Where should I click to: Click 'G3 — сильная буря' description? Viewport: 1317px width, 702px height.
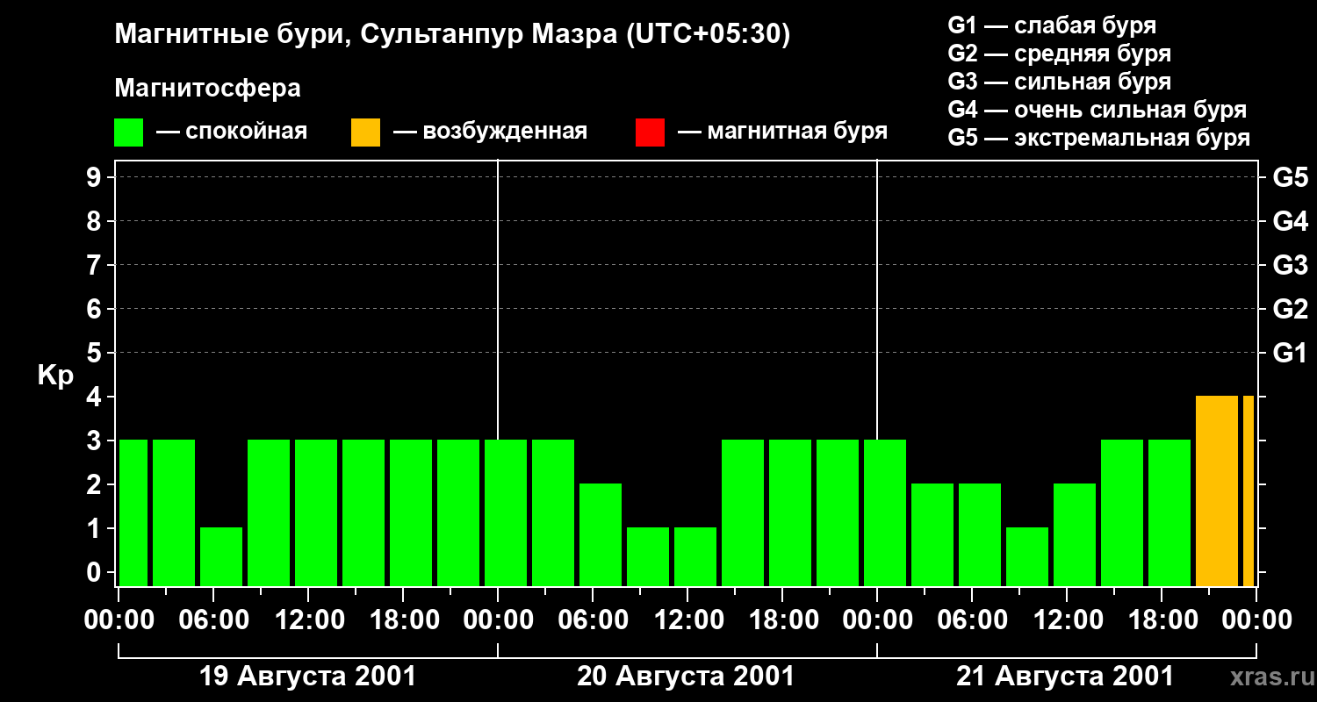click(1060, 82)
